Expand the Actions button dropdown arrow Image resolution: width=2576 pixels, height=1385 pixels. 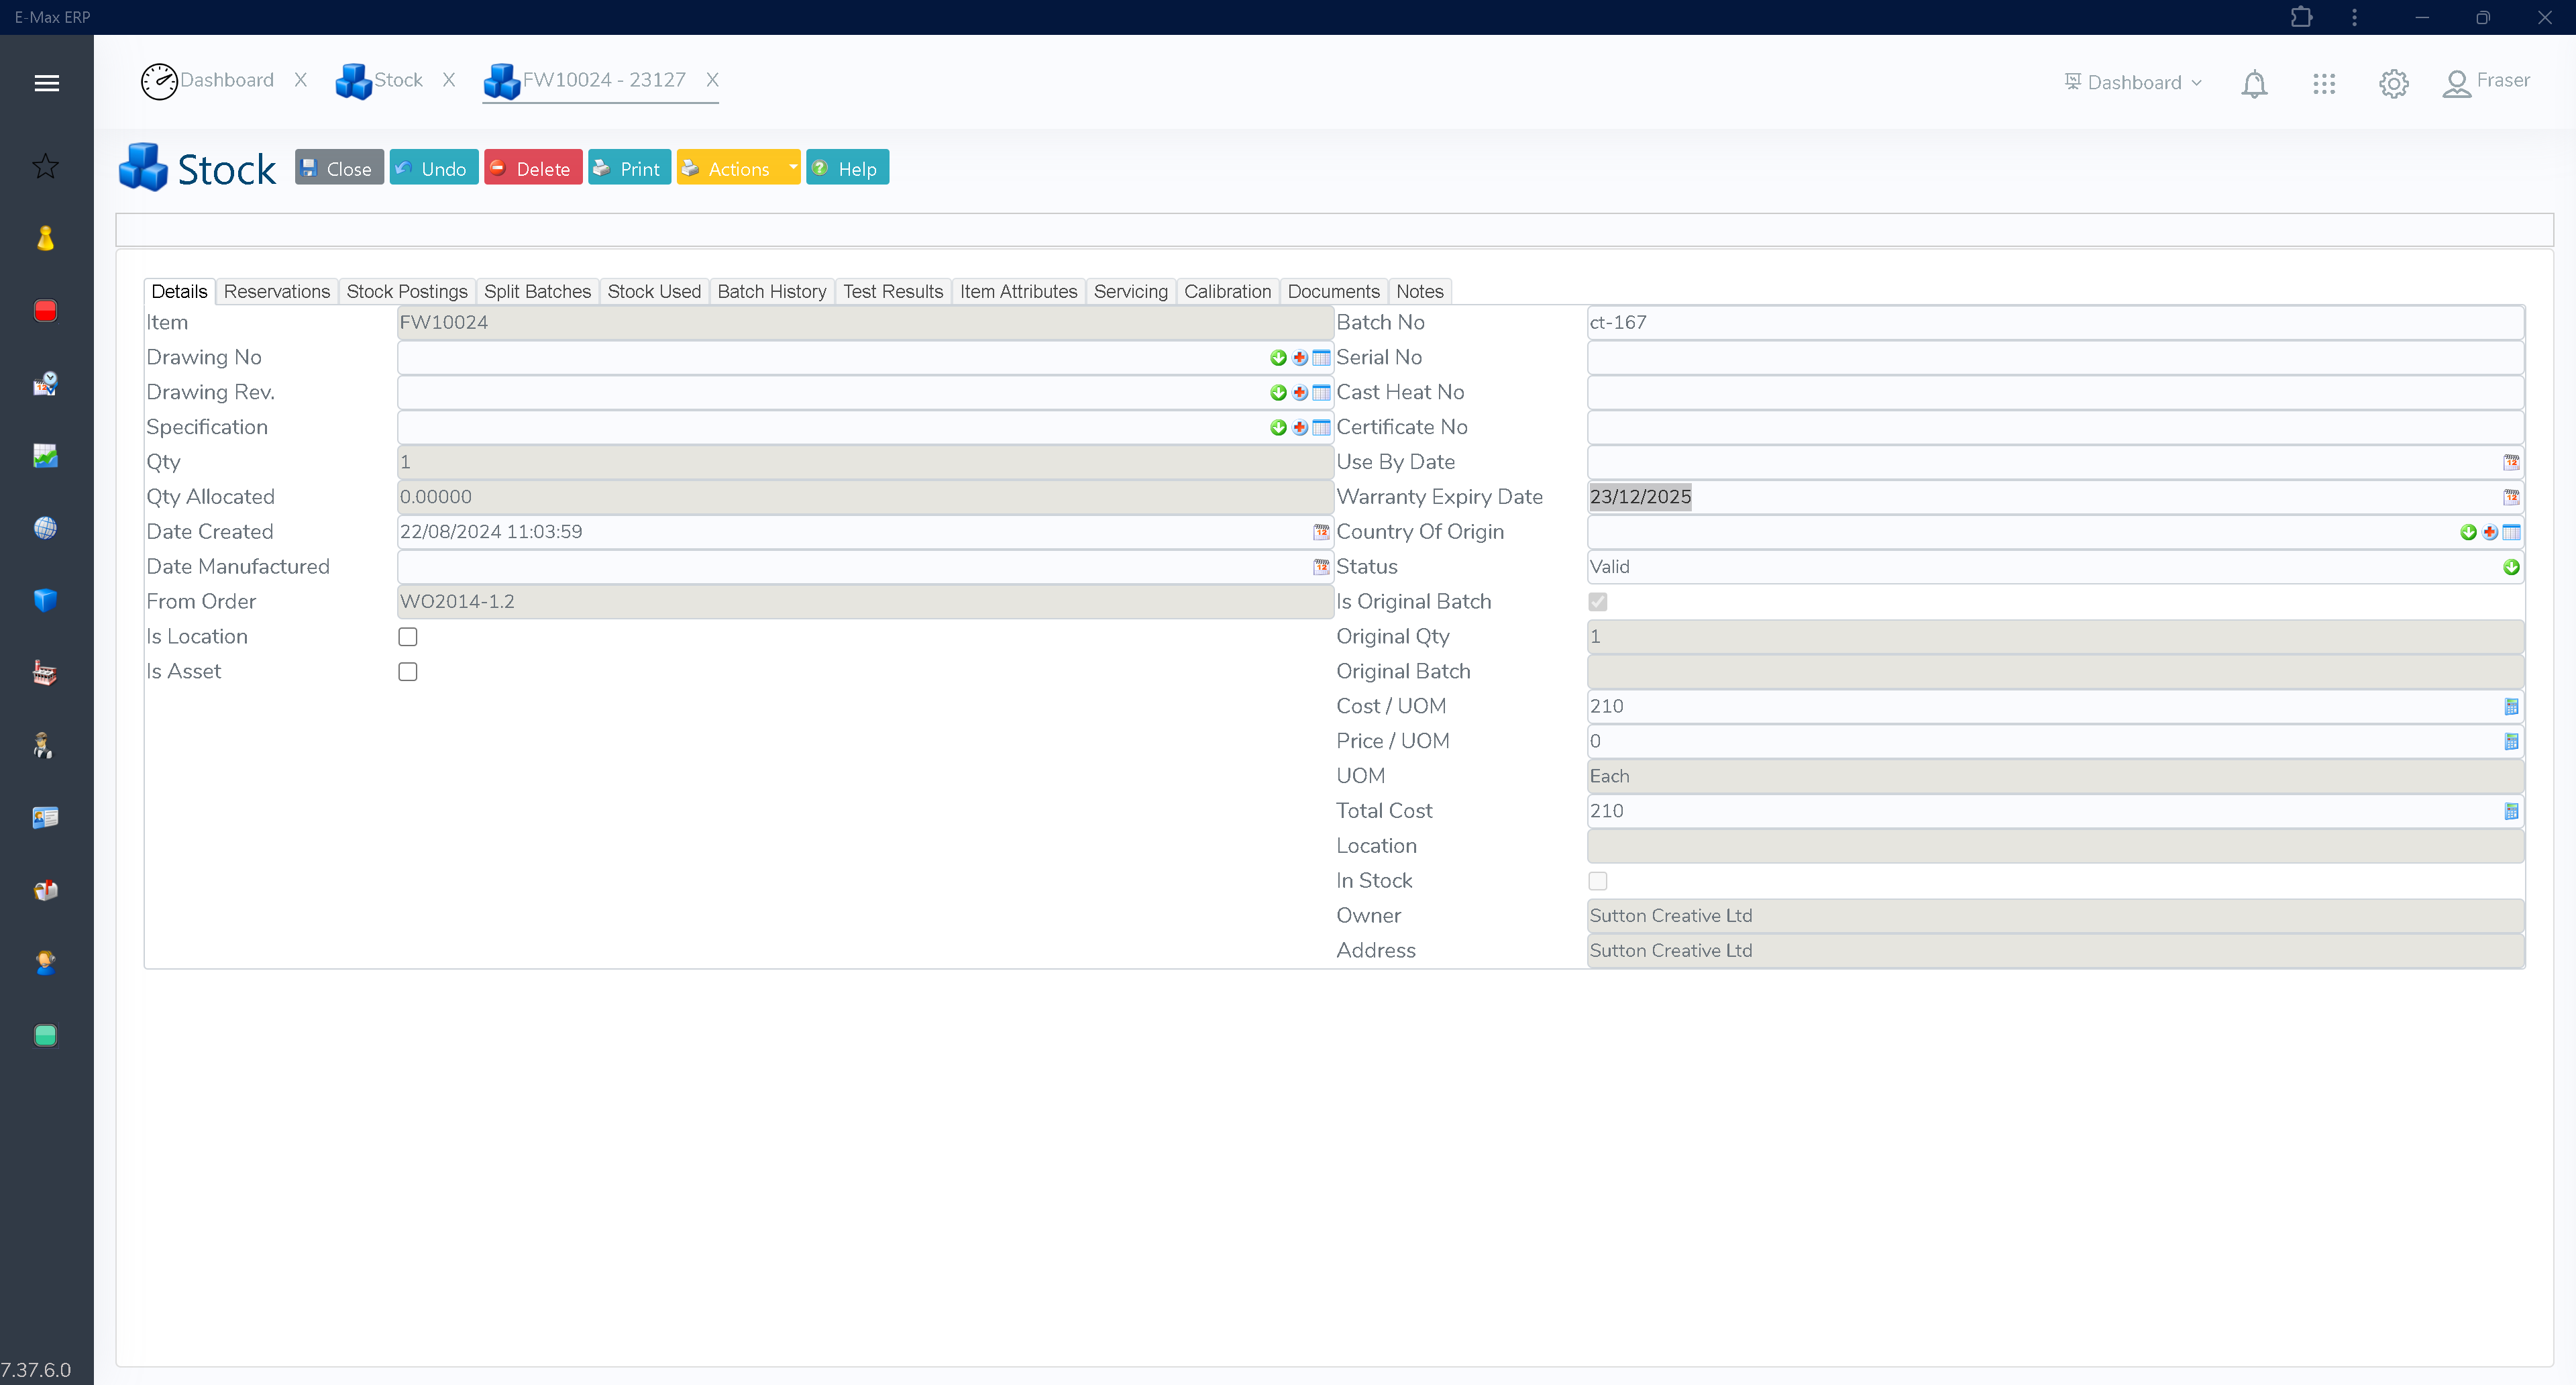(791, 167)
